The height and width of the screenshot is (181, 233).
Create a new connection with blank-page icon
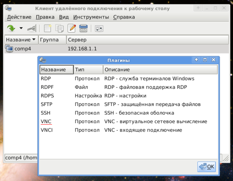[x=48, y=28]
